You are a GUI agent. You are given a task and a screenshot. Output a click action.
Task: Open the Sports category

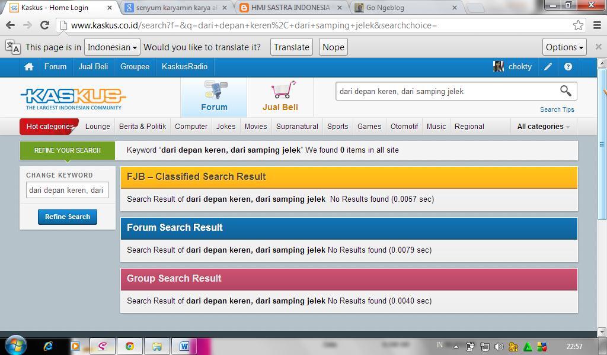coord(337,126)
